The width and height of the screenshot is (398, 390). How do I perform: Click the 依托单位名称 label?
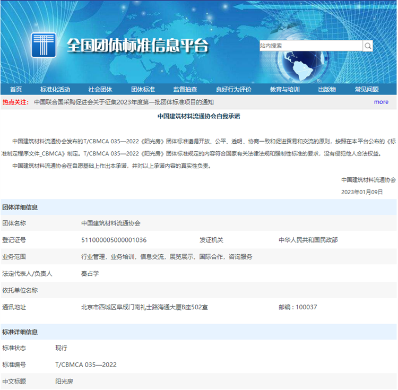[x=20, y=290]
